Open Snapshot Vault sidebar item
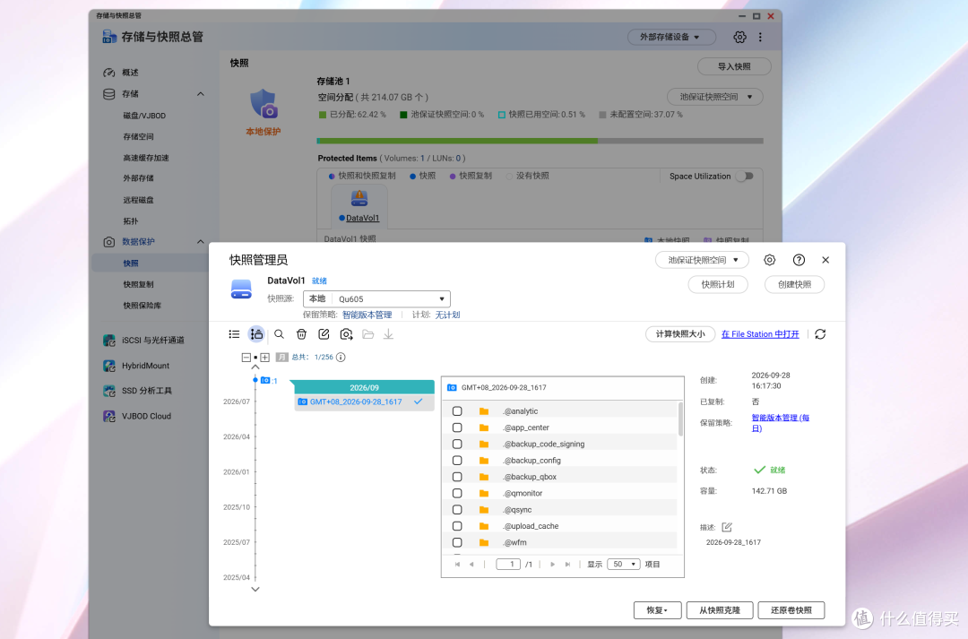This screenshot has width=968, height=639. 142,306
